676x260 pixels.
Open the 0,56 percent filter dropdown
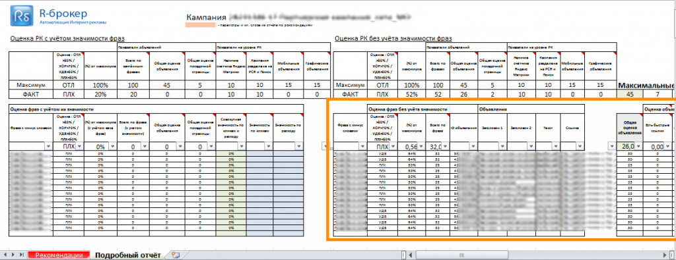tap(420, 147)
